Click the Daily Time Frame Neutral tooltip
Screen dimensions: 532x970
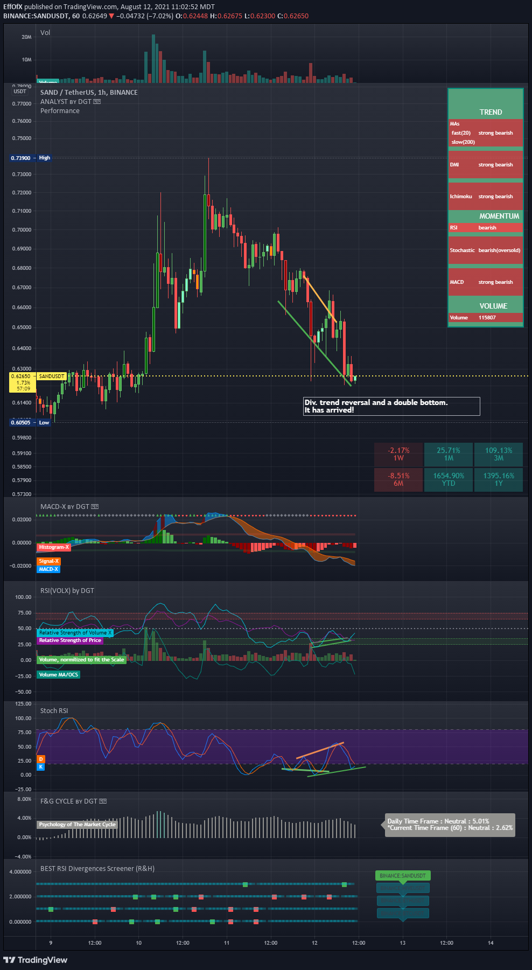click(450, 825)
